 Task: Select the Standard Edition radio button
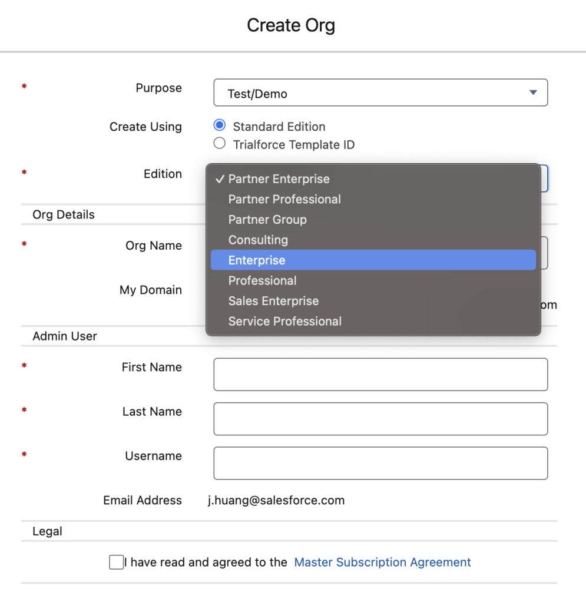click(x=219, y=125)
